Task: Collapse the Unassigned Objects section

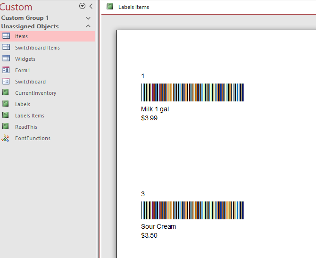Action: 88,26
